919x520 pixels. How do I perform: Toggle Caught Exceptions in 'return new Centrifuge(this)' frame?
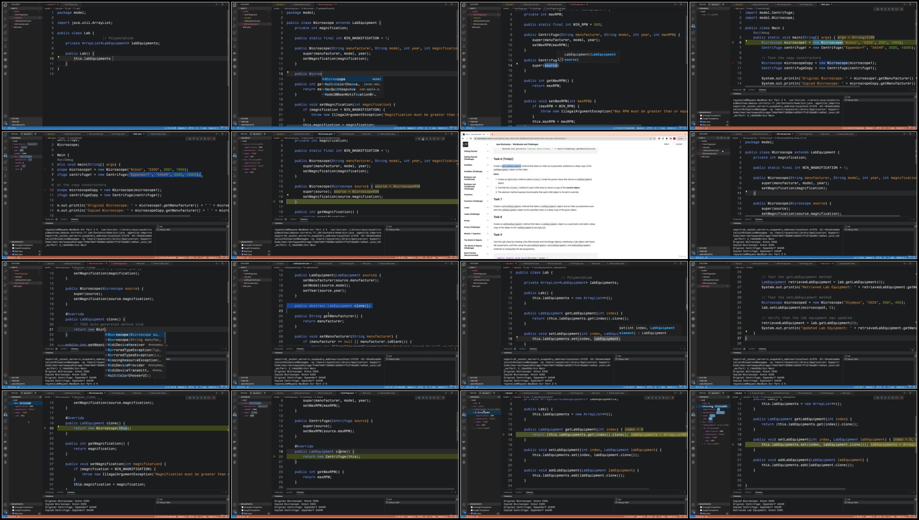[243, 510]
